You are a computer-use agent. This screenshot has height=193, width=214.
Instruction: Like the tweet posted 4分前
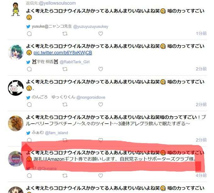101,175
